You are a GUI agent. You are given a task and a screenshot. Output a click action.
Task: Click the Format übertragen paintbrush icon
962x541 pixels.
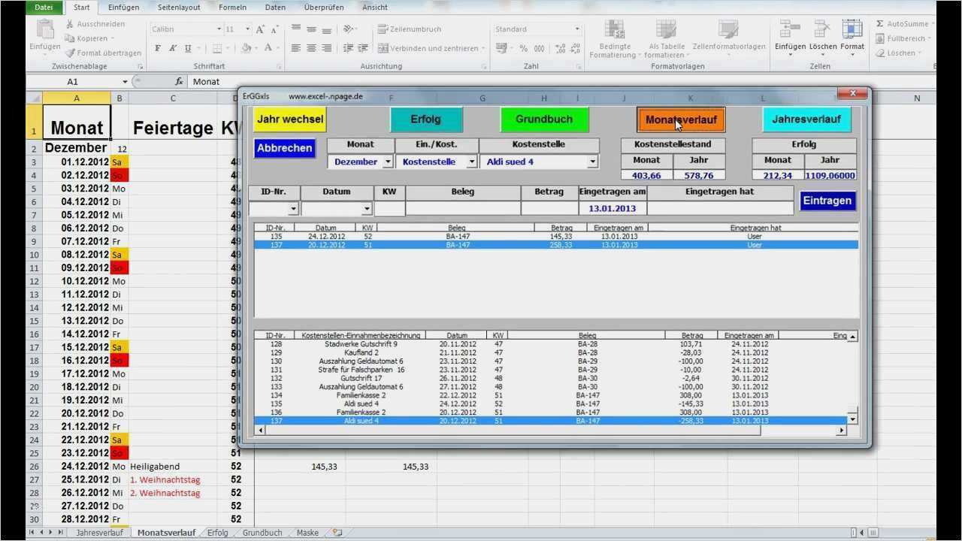71,53
